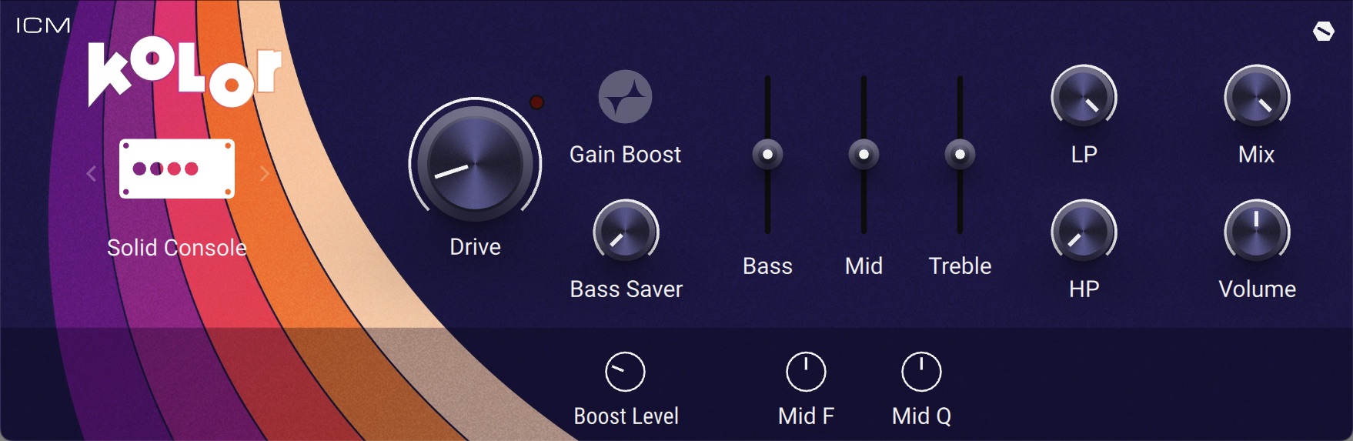
Task: Click the Mix knob
Action: [x=1257, y=97]
